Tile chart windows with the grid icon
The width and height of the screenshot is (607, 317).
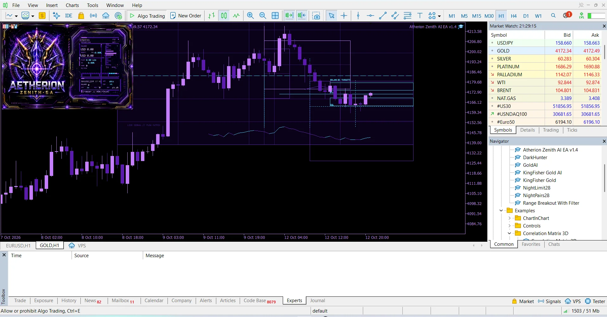(275, 16)
